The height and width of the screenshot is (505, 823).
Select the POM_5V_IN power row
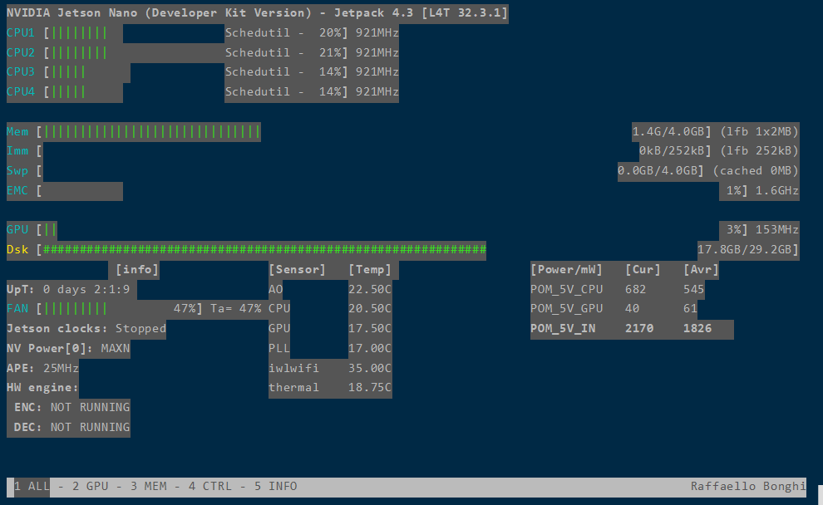point(632,328)
